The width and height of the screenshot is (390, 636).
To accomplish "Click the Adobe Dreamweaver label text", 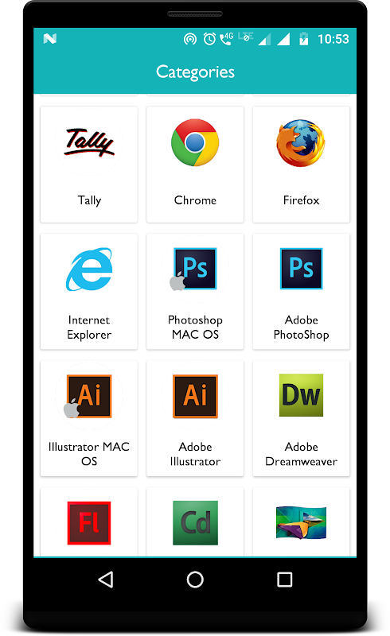I will click(301, 454).
